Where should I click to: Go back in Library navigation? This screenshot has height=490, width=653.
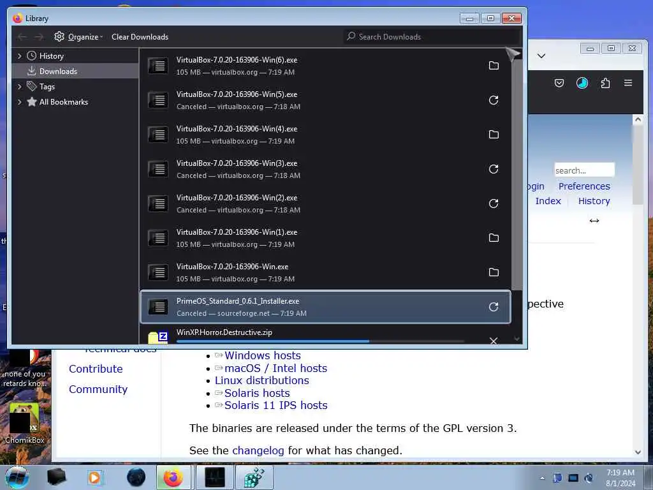[x=22, y=36]
